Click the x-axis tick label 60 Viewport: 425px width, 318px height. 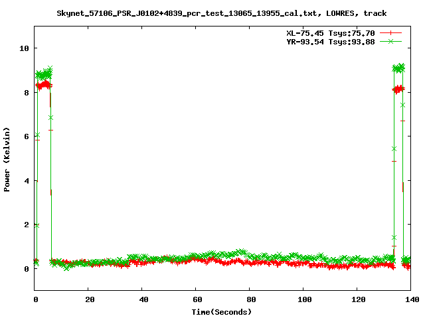(x=197, y=299)
